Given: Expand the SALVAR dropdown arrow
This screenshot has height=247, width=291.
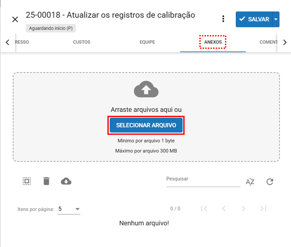Looking at the screenshot, I should tap(275, 20).
